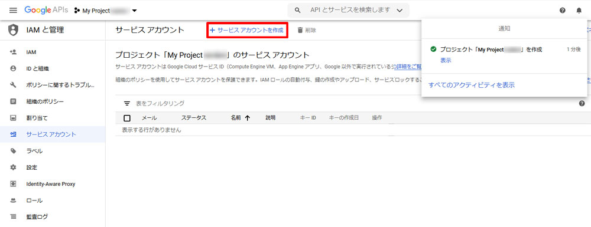Click 表示 link in notification
This screenshot has height=227, width=591.
click(446, 61)
